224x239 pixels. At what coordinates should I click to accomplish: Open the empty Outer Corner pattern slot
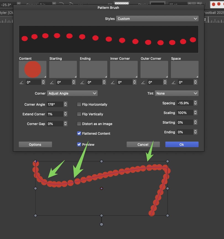tap(154, 69)
